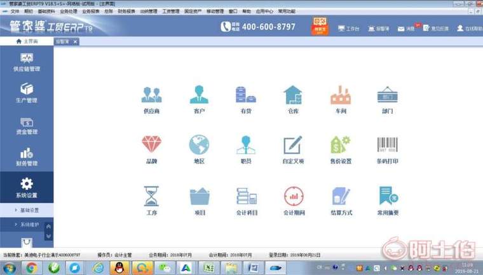Expand the 基础设置 submenu item
This screenshot has height=275, width=483.
click(27, 210)
